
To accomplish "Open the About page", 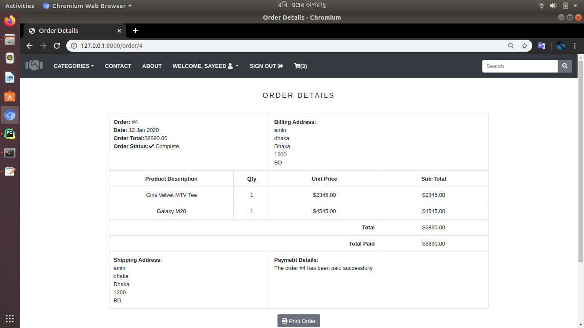I will point(152,66).
